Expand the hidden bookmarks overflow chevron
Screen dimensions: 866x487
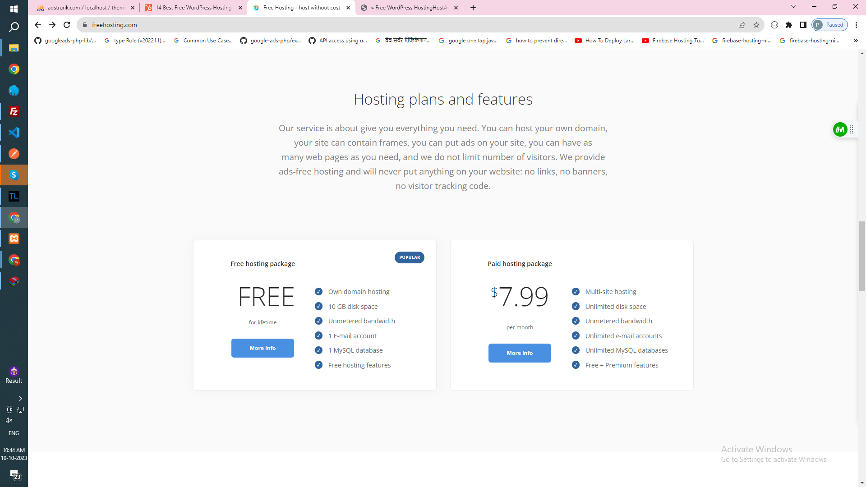tap(856, 41)
